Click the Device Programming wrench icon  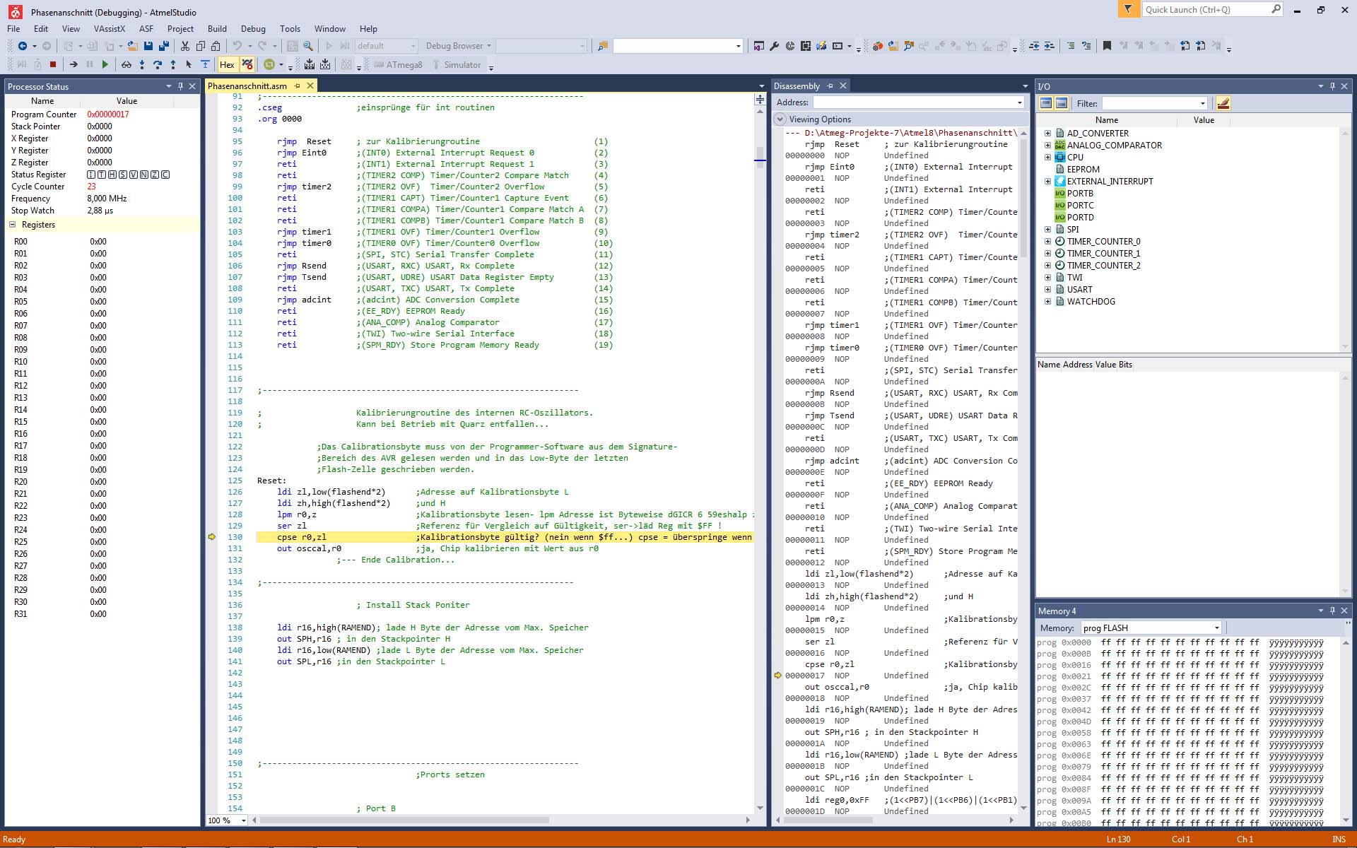774,46
